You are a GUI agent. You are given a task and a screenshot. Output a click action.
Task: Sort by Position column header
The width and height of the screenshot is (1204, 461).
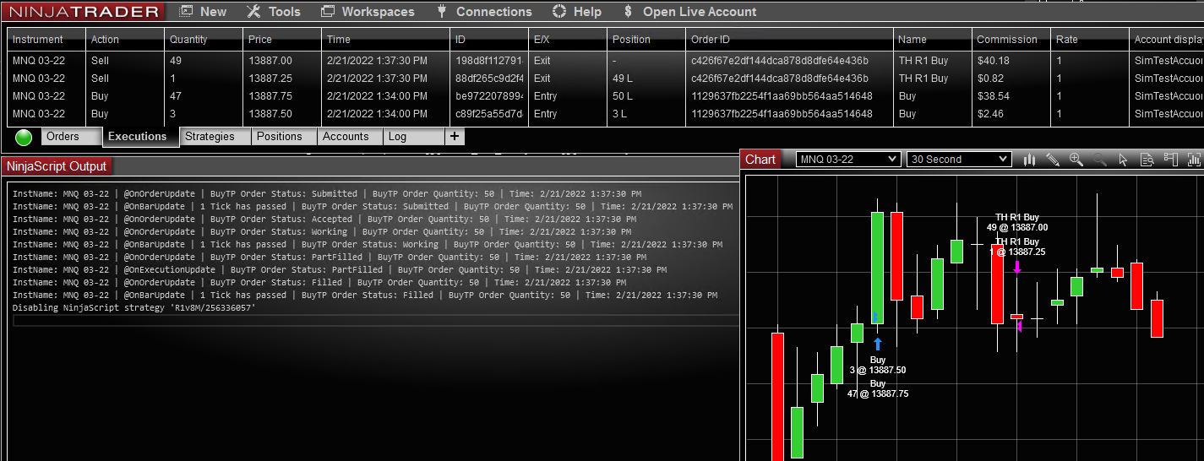pyautogui.click(x=646, y=40)
